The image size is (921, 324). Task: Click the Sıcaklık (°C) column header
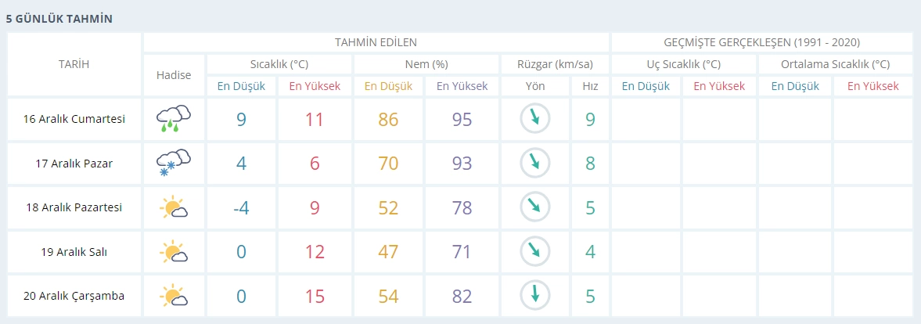click(279, 64)
